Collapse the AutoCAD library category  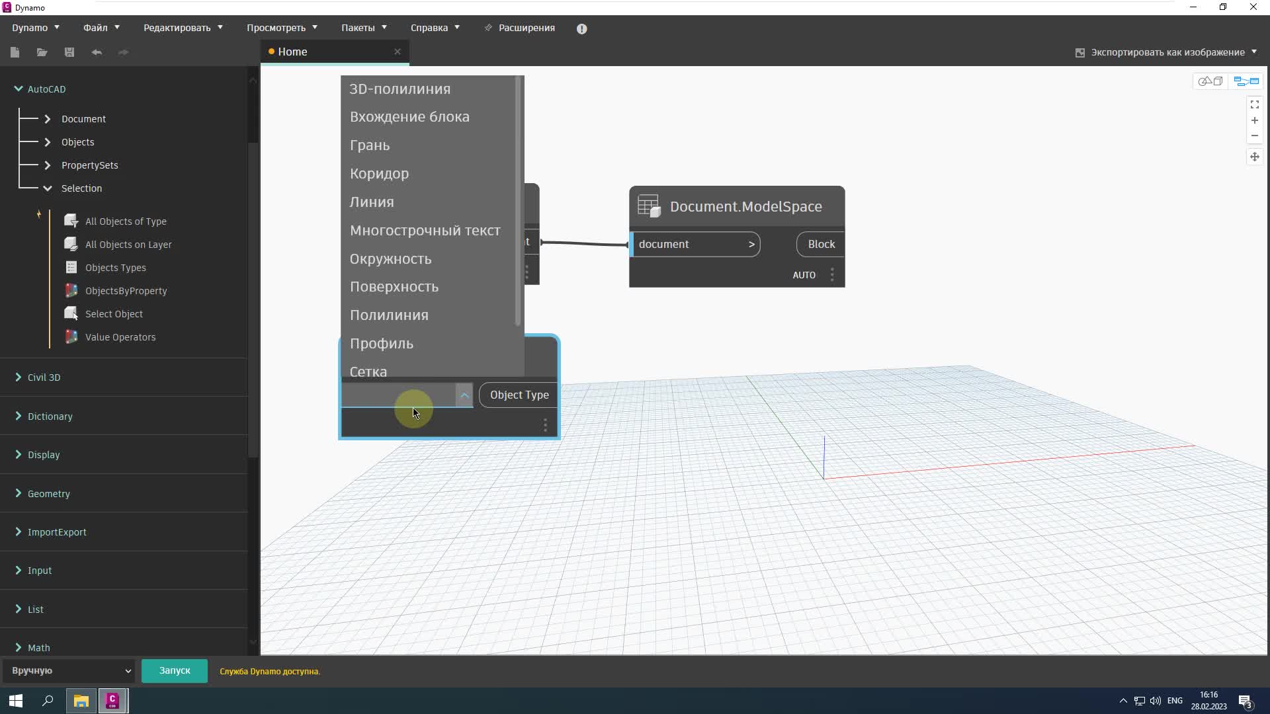tap(19, 89)
